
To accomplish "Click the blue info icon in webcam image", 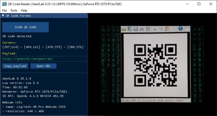I will pos(180,28).
